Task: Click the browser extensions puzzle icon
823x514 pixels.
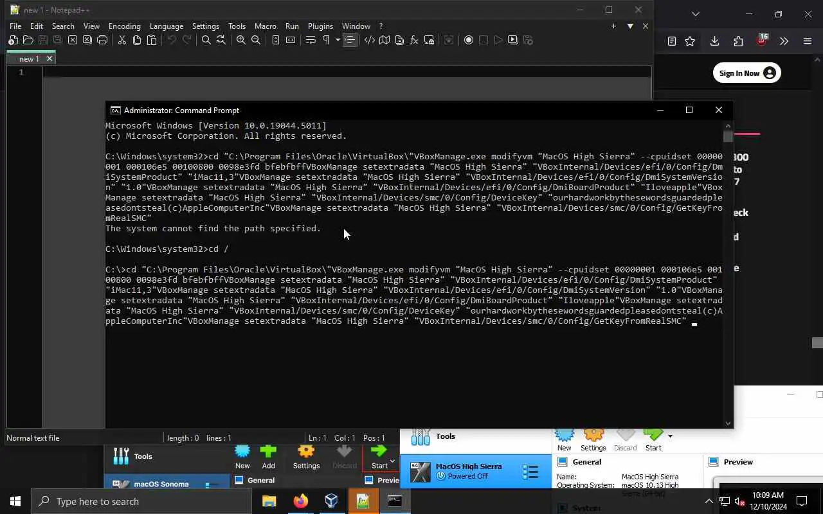Action: coord(738,41)
